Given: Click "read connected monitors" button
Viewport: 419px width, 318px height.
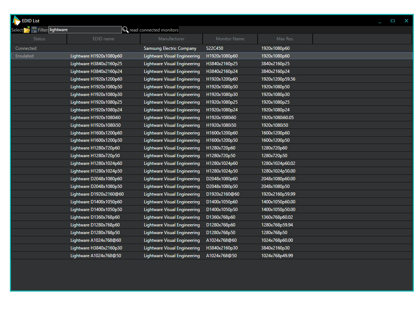Looking at the screenshot, I should [154, 30].
